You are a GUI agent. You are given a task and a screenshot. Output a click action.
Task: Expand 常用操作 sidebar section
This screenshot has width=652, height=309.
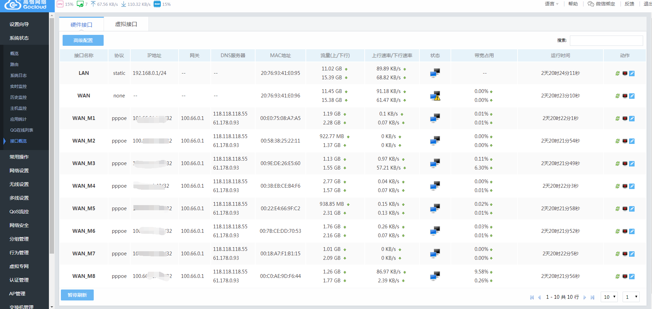(19, 157)
